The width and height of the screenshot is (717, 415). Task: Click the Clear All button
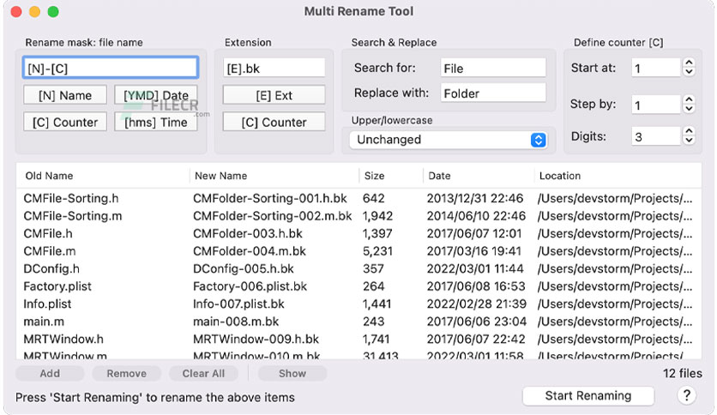203,373
